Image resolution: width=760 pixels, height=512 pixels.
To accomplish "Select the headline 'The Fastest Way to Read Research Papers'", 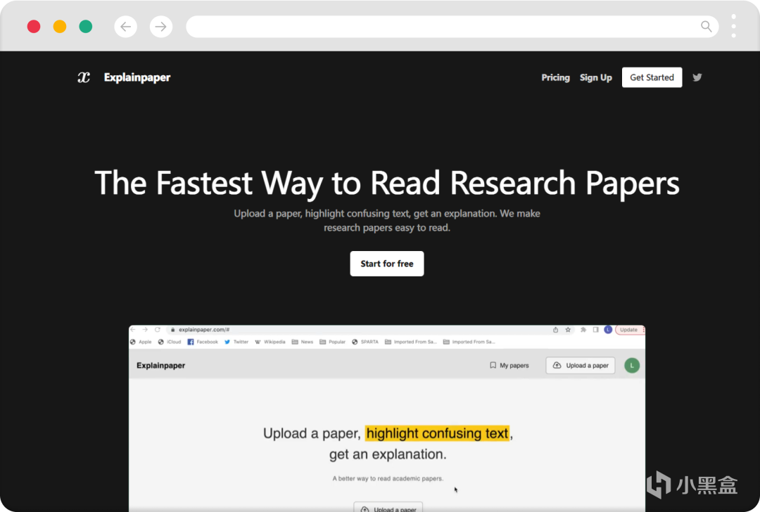I will (x=387, y=183).
